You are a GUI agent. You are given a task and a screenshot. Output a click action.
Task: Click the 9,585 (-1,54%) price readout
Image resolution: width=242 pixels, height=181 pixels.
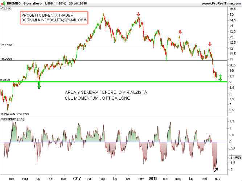pos(55,3)
